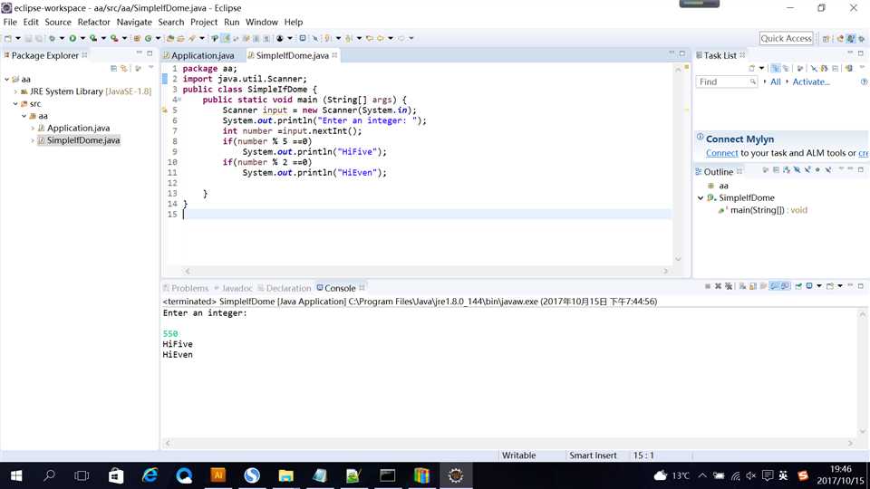Switch to the Problems tab
Image resolution: width=870 pixels, height=489 pixels.
185,288
